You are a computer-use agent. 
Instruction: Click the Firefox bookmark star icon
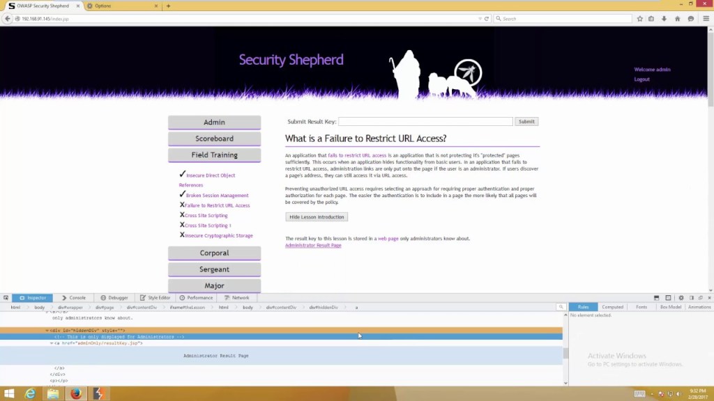click(639, 19)
